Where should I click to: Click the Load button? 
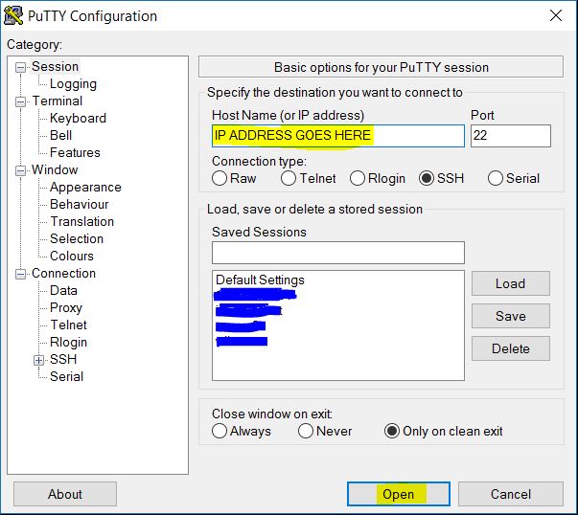511,283
